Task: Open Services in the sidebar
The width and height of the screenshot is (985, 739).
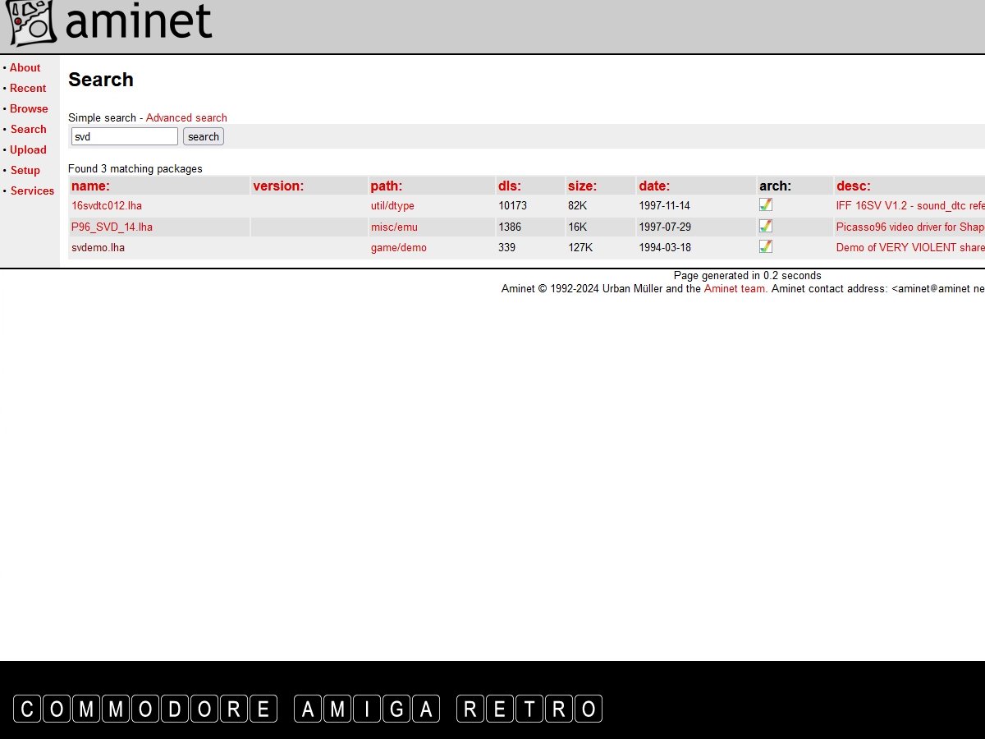Action: 32,191
